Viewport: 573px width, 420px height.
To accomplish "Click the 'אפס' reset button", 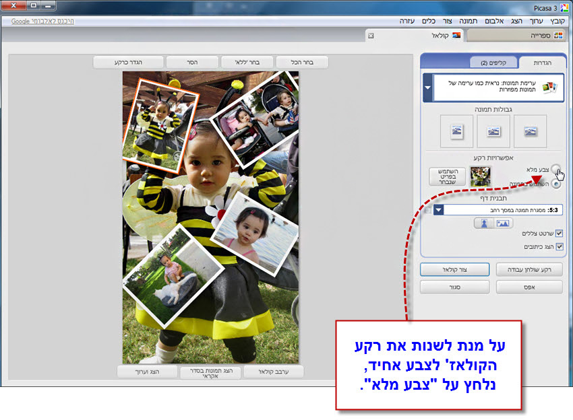I will [x=529, y=287].
